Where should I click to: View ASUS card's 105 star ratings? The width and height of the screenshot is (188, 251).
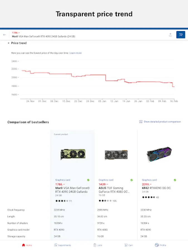pos(108,201)
